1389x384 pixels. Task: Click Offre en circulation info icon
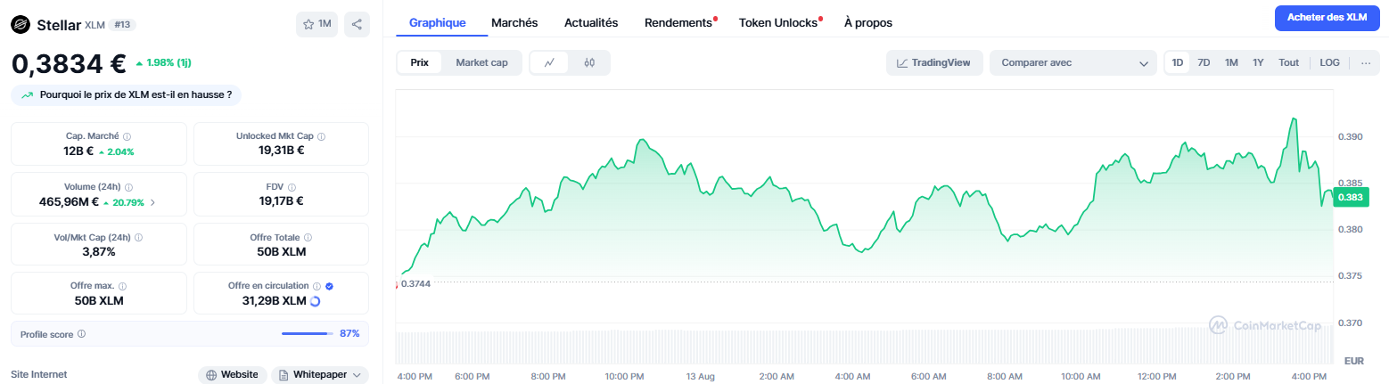pos(316,286)
